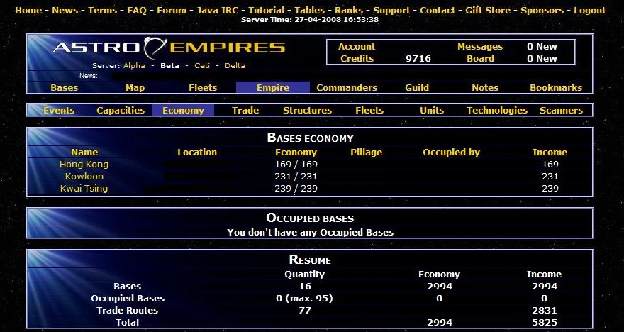Open the Home link
Viewport: 624px width, 332px height.
click(28, 11)
